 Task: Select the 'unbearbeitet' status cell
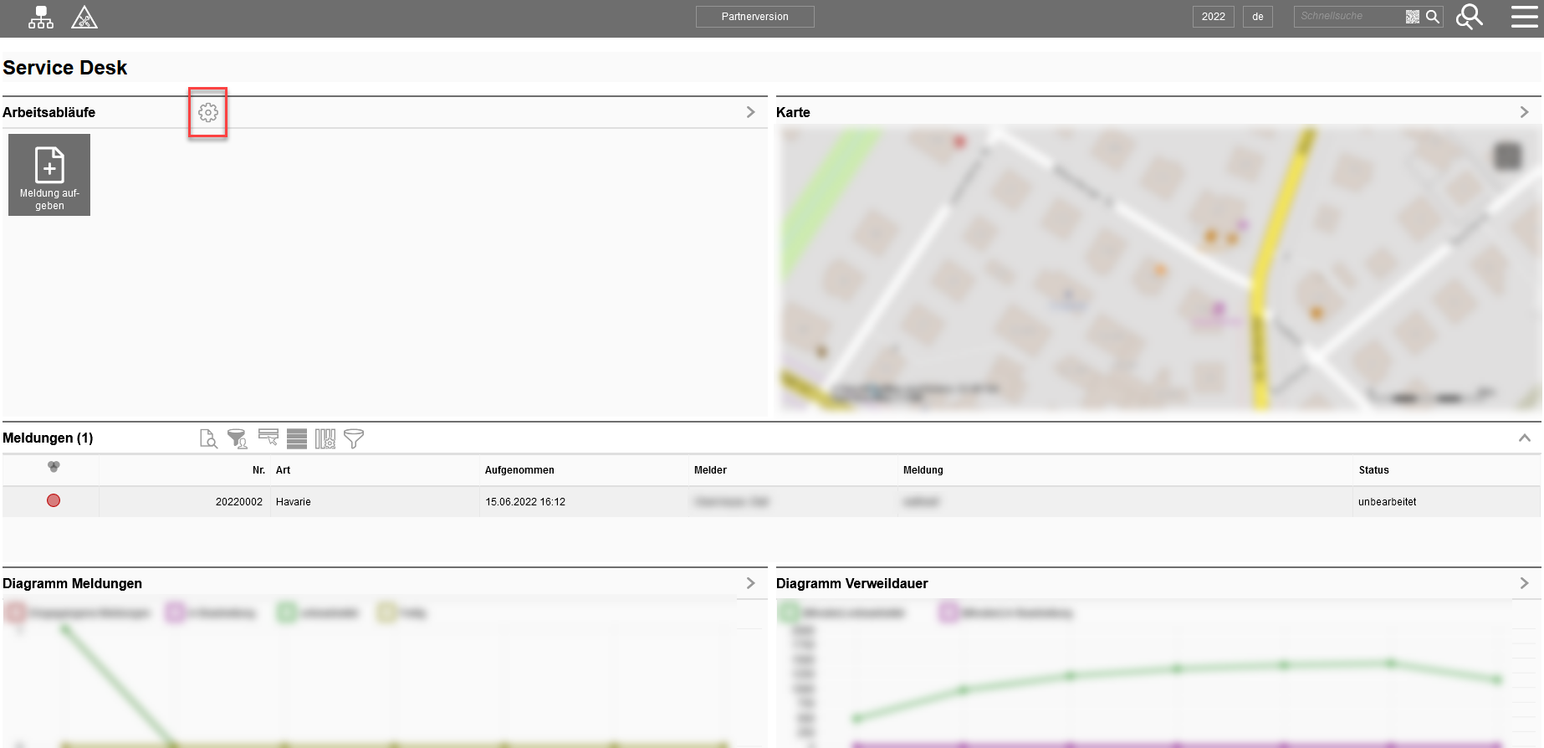pos(1387,502)
